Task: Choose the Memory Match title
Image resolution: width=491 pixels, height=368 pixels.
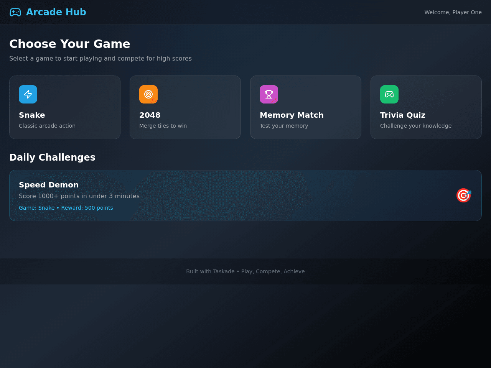Action: 292,115
